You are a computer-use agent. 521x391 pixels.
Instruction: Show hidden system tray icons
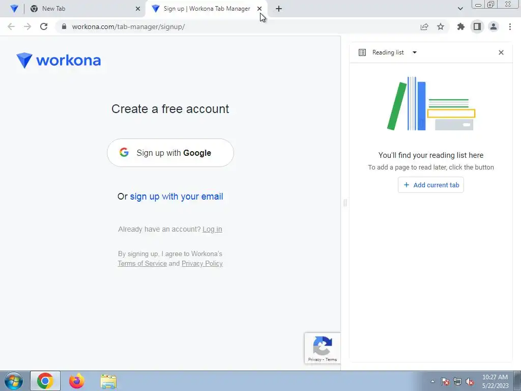tap(432, 381)
